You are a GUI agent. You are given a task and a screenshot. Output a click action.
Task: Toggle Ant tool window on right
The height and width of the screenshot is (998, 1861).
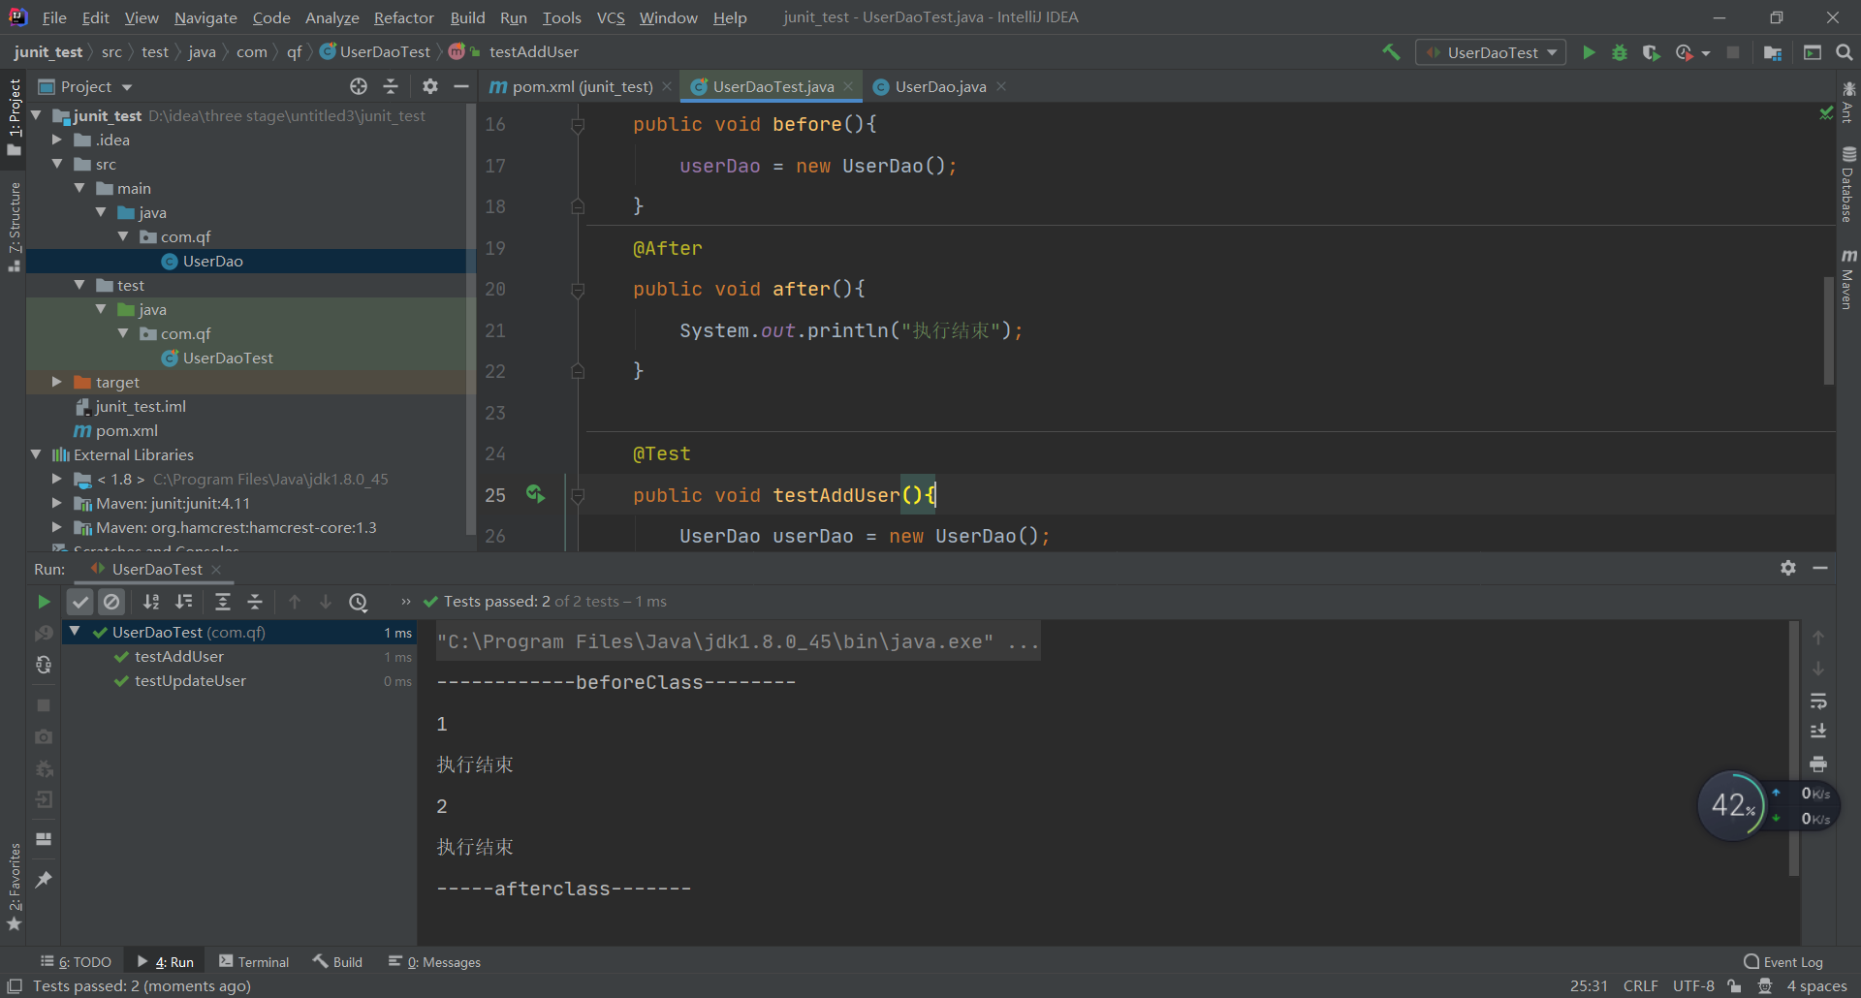pos(1848,103)
